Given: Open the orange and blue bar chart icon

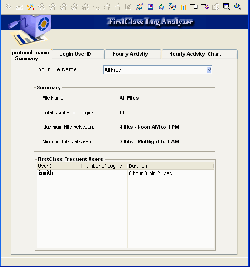Looking at the screenshot, I should click(x=183, y=7).
